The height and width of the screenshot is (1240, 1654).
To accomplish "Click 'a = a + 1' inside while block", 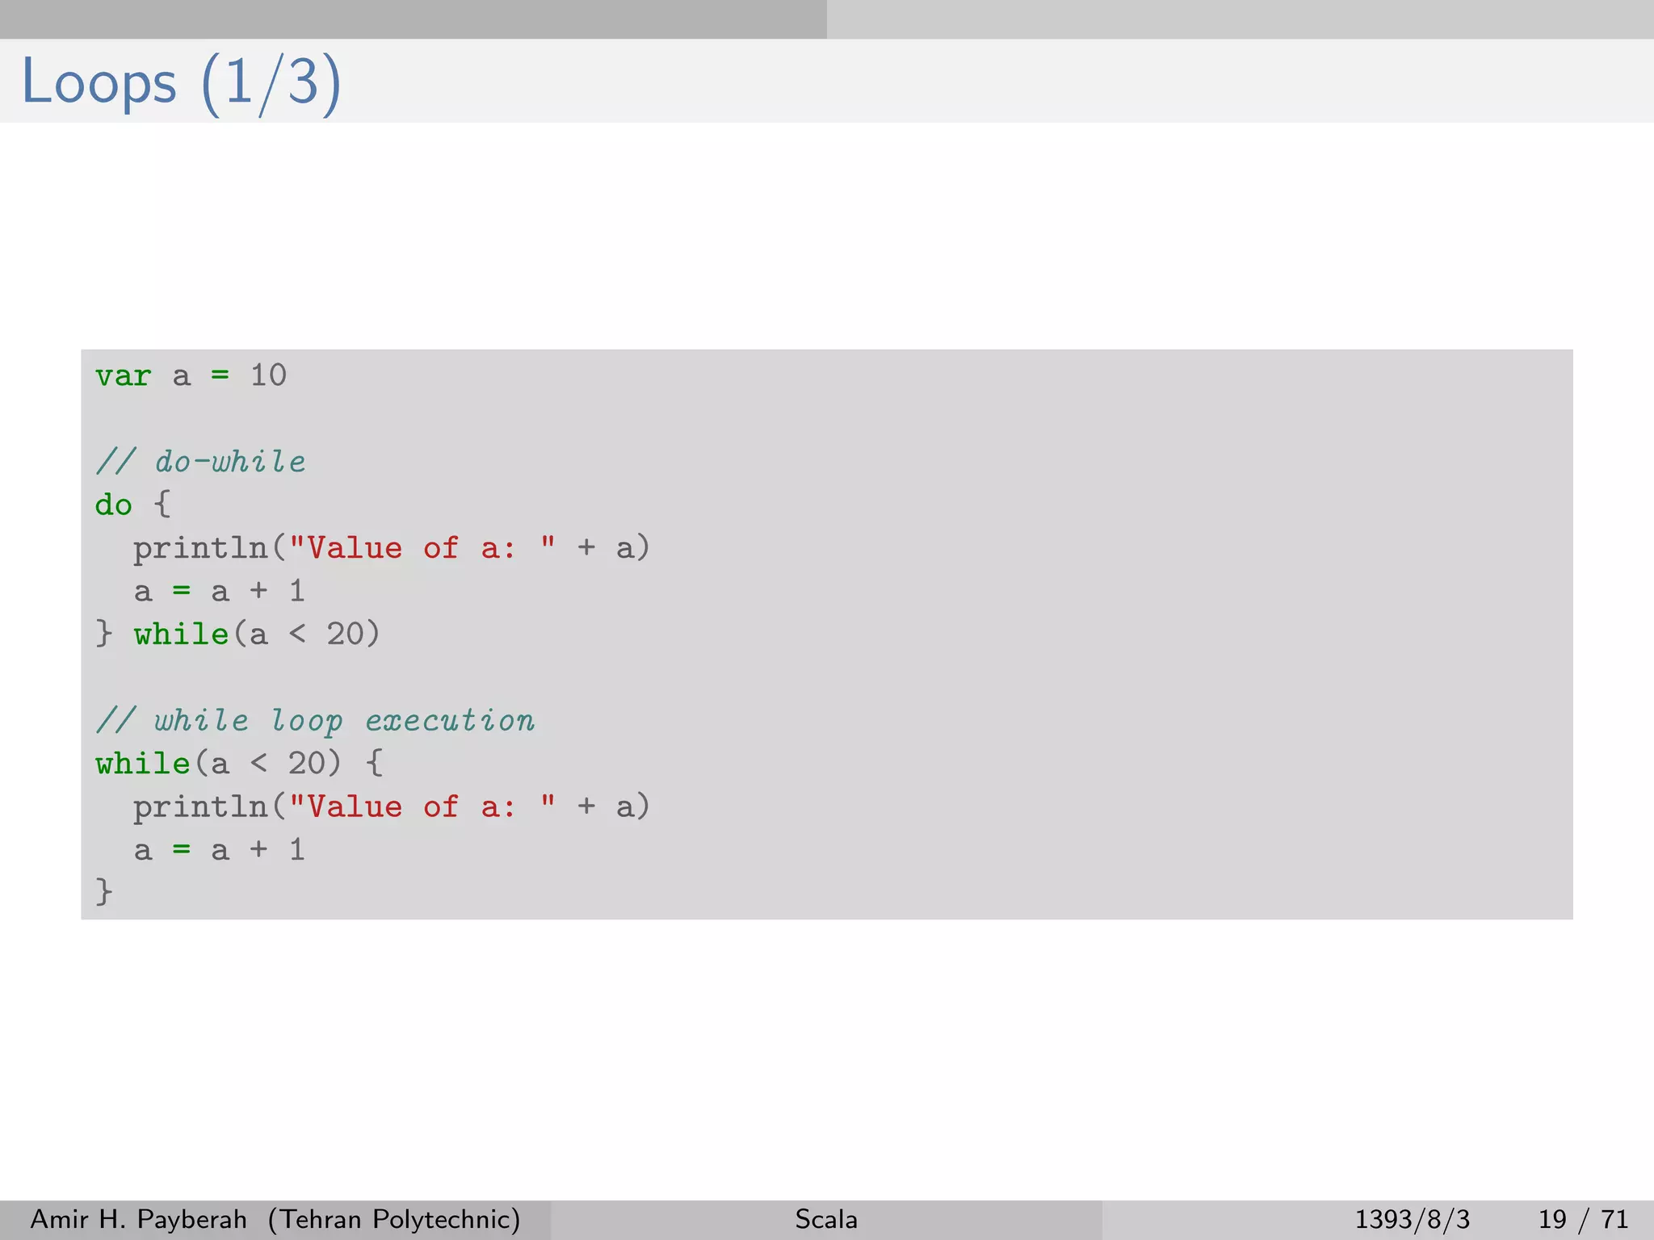I will [x=219, y=849].
